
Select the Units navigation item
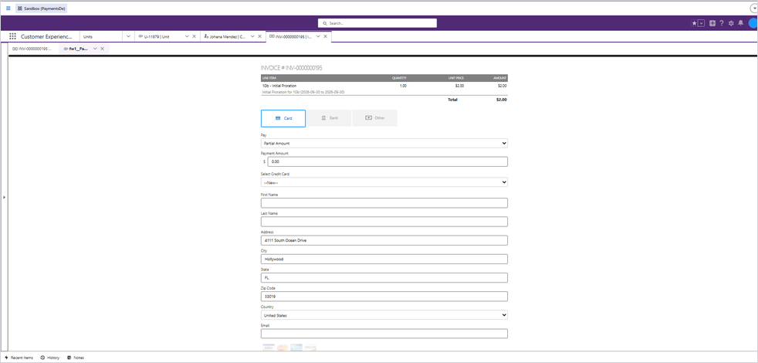pos(88,36)
